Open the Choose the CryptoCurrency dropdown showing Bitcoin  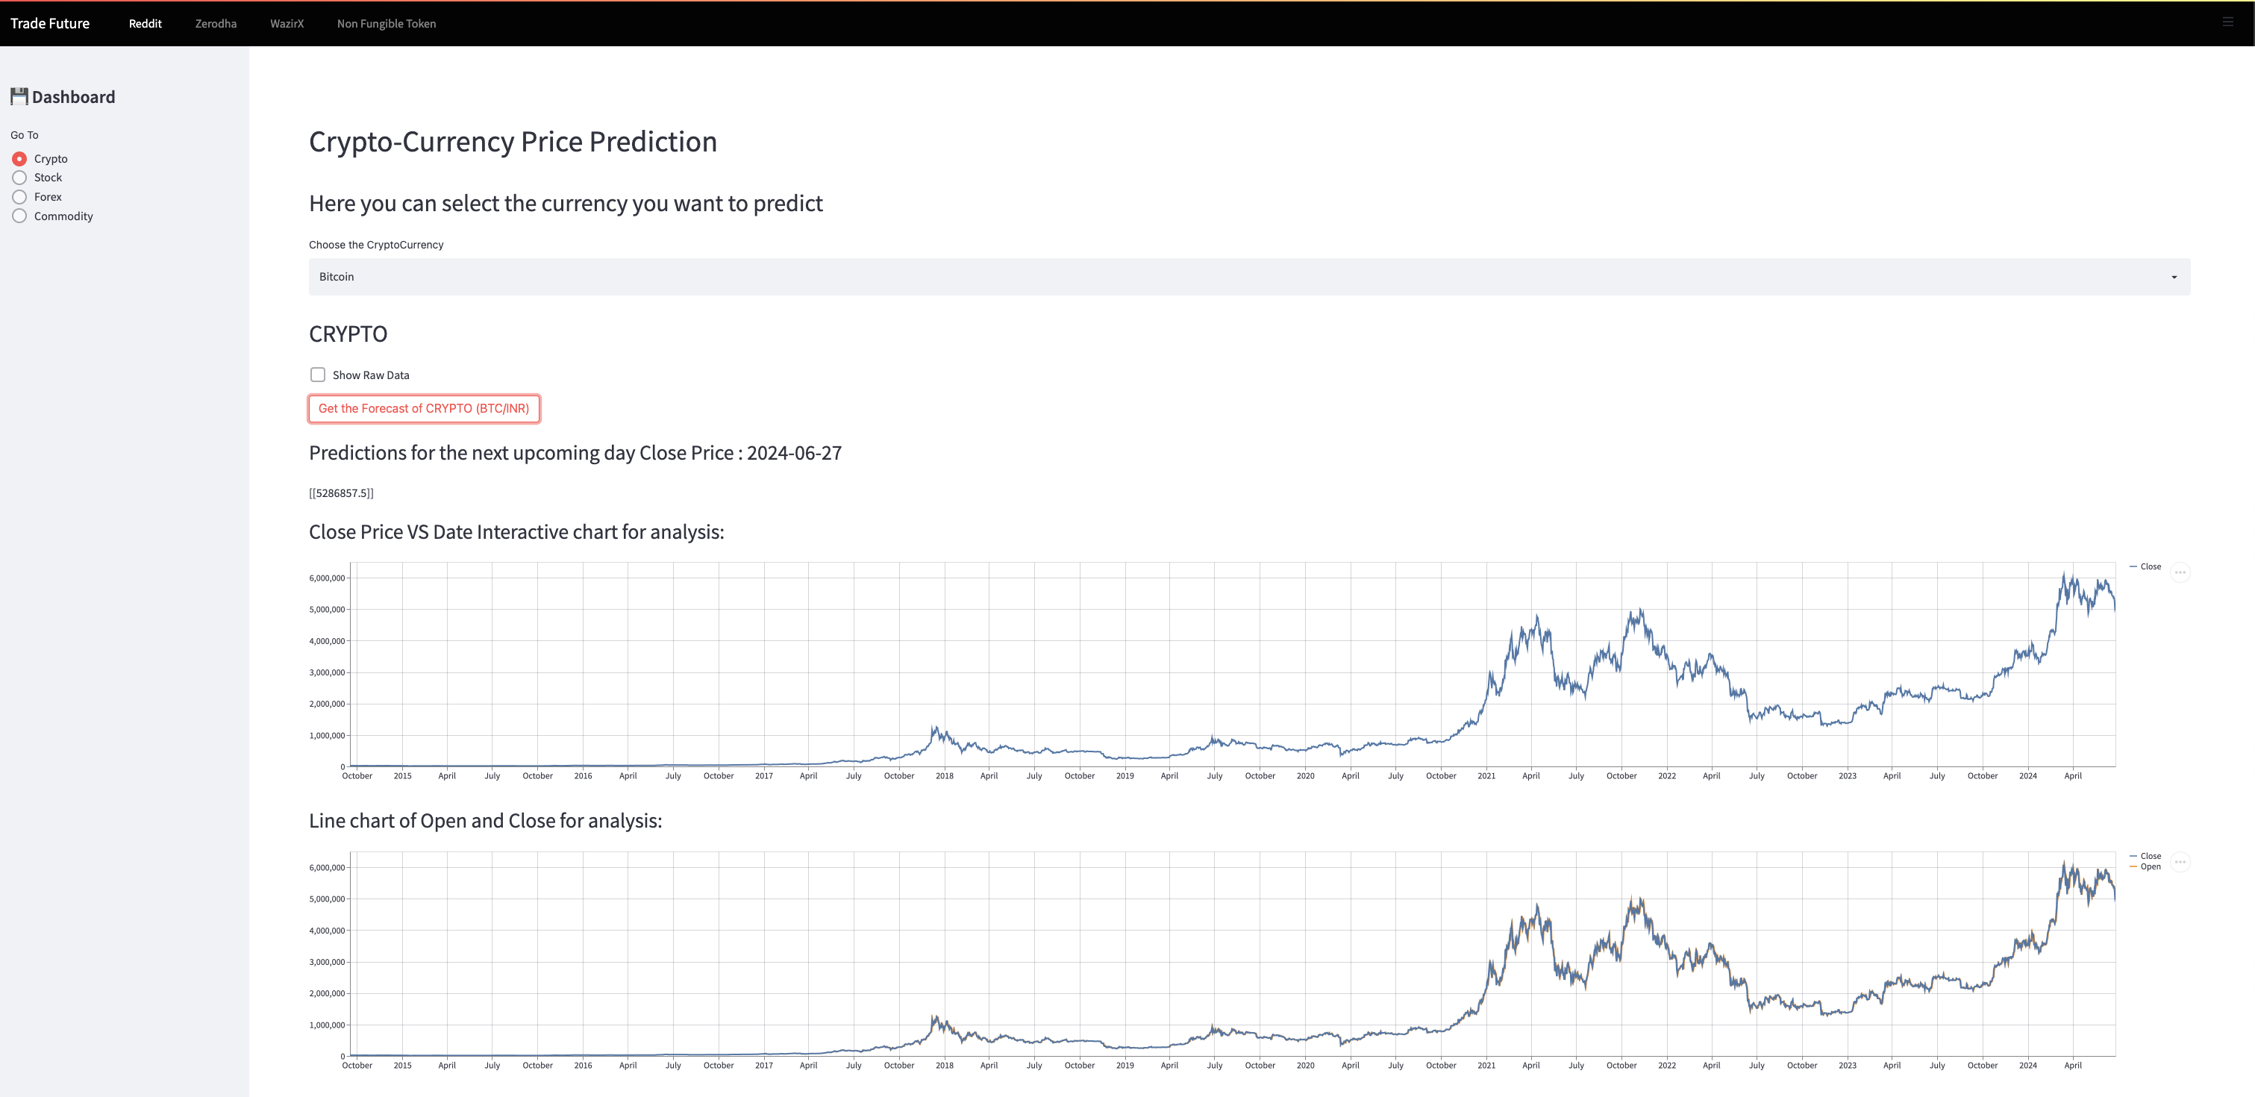(1249, 277)
